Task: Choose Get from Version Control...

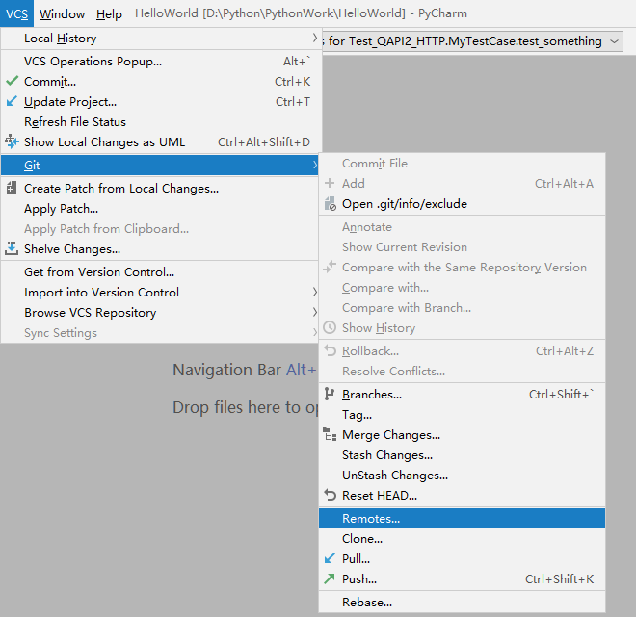Action: 160,271
